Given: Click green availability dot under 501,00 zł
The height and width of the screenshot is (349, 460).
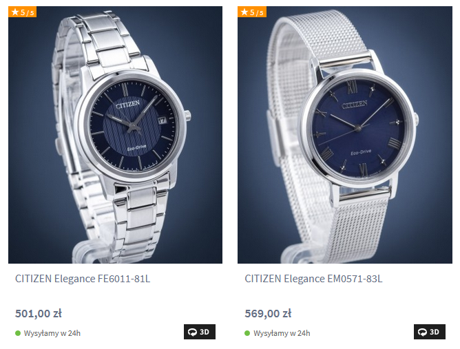Looking at the screenshot, I should pos(18,333).
